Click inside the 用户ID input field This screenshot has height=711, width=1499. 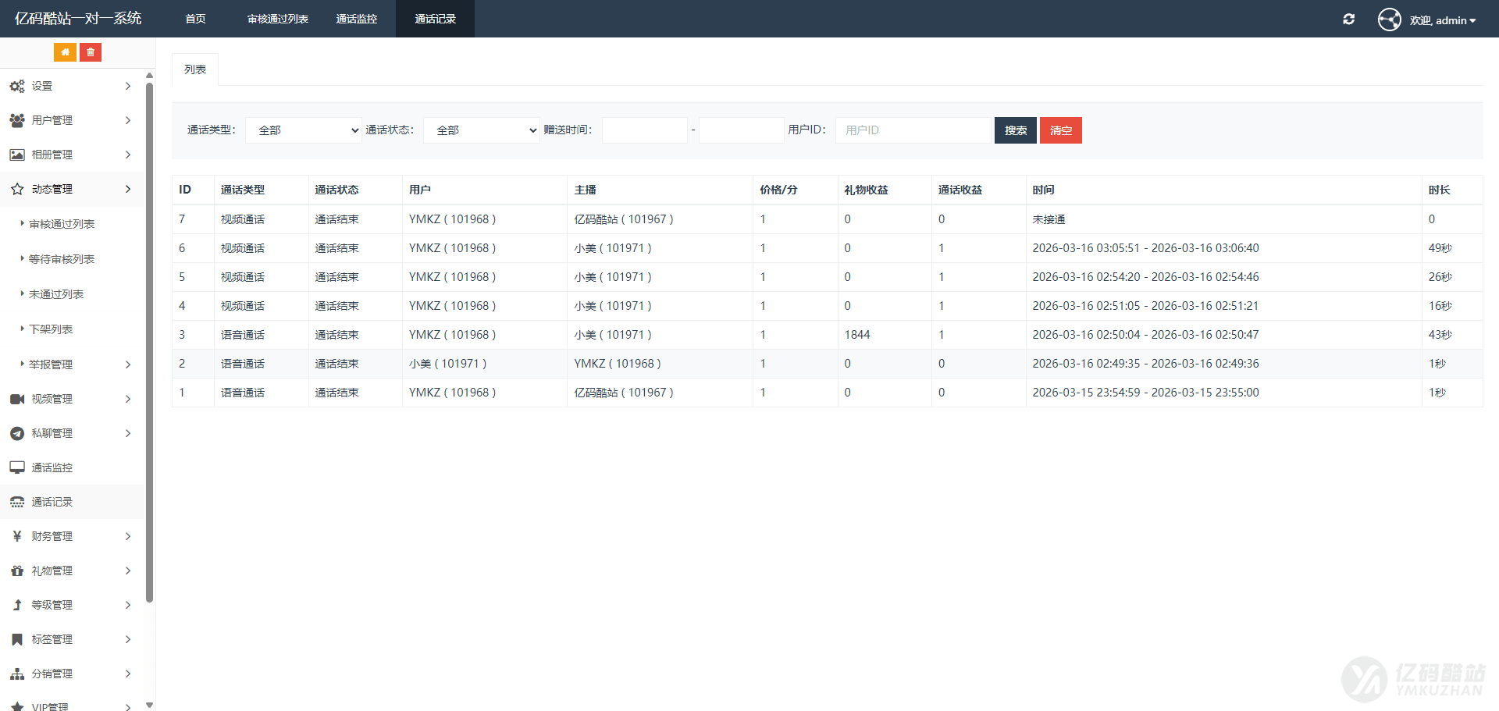[x=912, y=130]
